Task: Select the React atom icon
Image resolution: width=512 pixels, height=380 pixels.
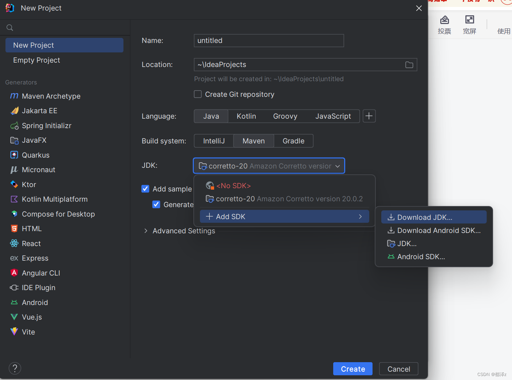Action: pos(14,243)
